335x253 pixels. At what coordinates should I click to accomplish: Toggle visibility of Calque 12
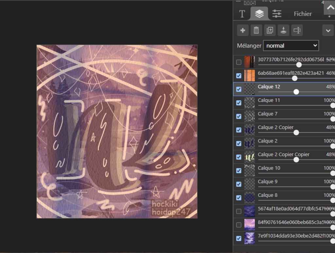click(239, 89)
